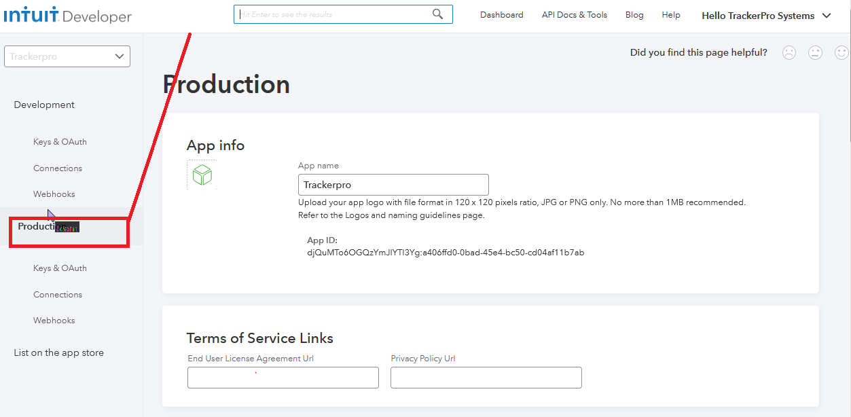Open Webhooks under Development
Image resolution: width=851 pixels, height=417 pixels.
(54, 194)
